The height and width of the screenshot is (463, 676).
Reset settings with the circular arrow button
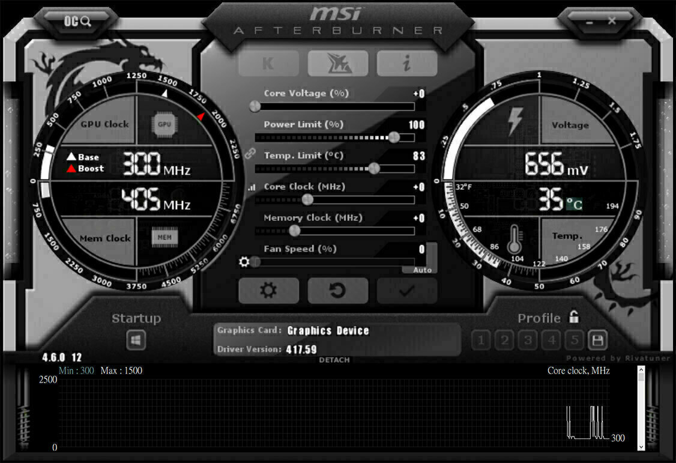[338, 290]
